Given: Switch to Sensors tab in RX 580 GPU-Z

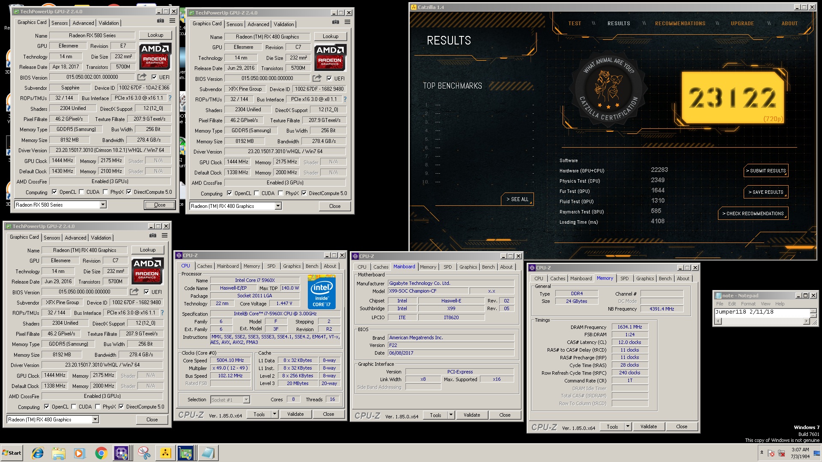Looking at the screenshot, I should pos(60,23).
